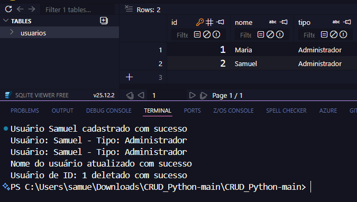Click the SQLite Viewer logo icon

[8, 95]
